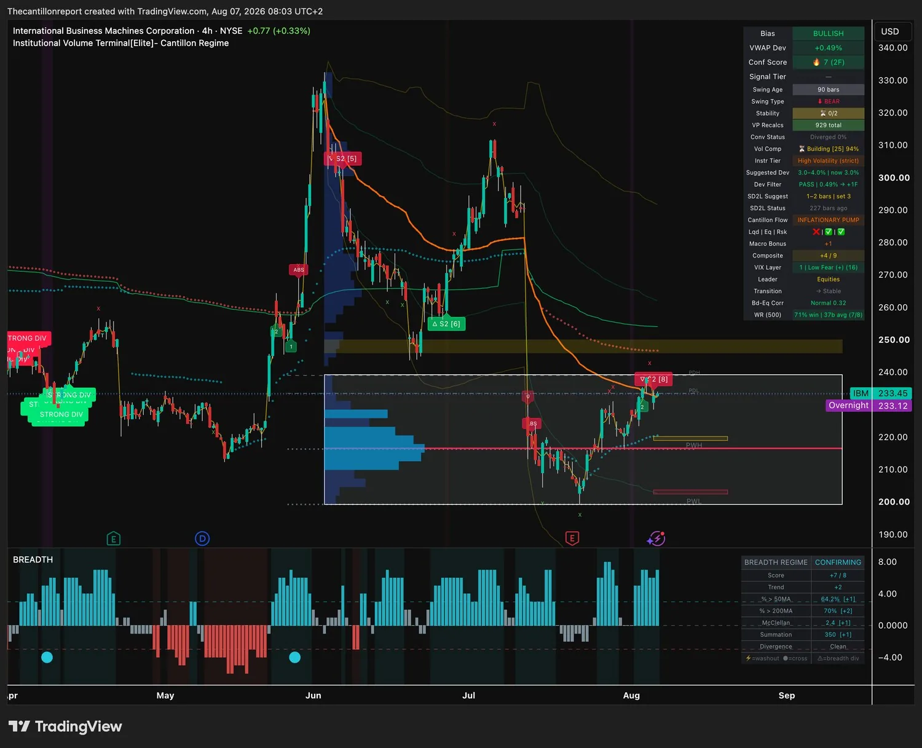Click the Institutional Volume Terminal indicator title
Viewport: 922px width, 748px height.
point(121,43)
